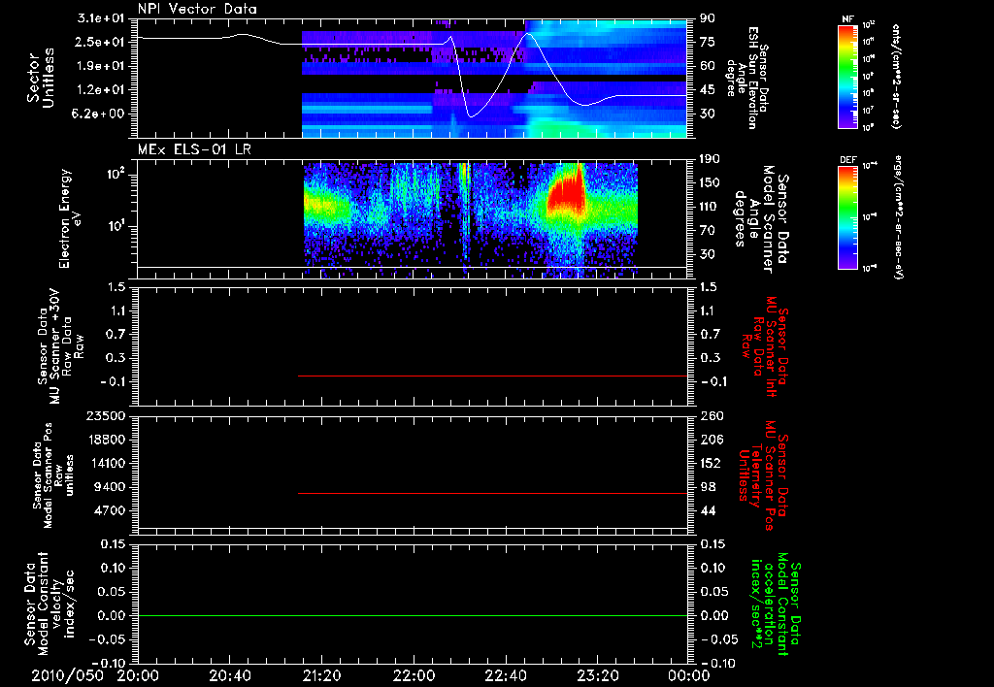Click the "Electron Energy eV" axis title

(x=70, y=218)
